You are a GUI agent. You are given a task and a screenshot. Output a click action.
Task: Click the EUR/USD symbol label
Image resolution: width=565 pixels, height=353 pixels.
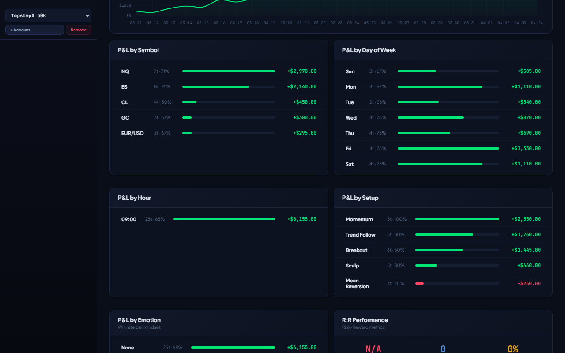tap(132, 133)
